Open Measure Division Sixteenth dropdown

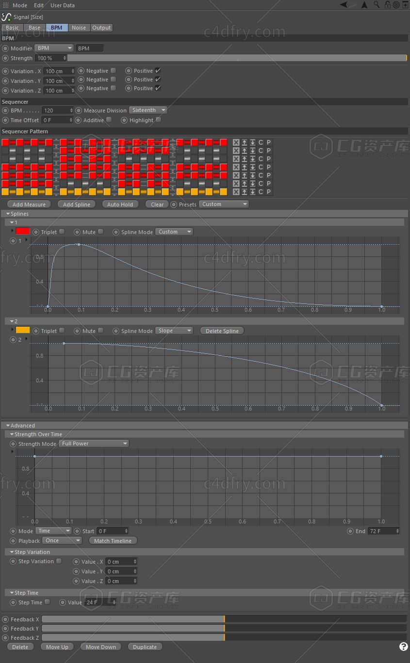pos(148,110)
